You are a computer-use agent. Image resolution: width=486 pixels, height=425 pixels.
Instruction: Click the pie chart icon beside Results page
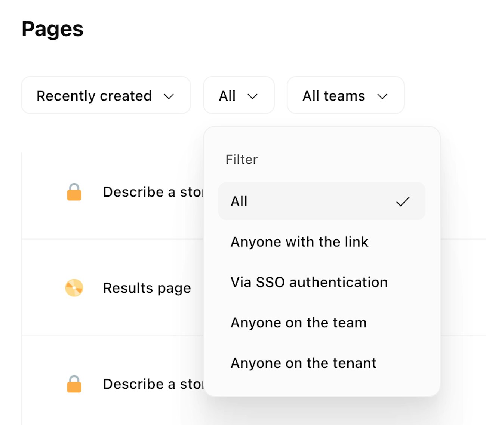tap(74, 288)
